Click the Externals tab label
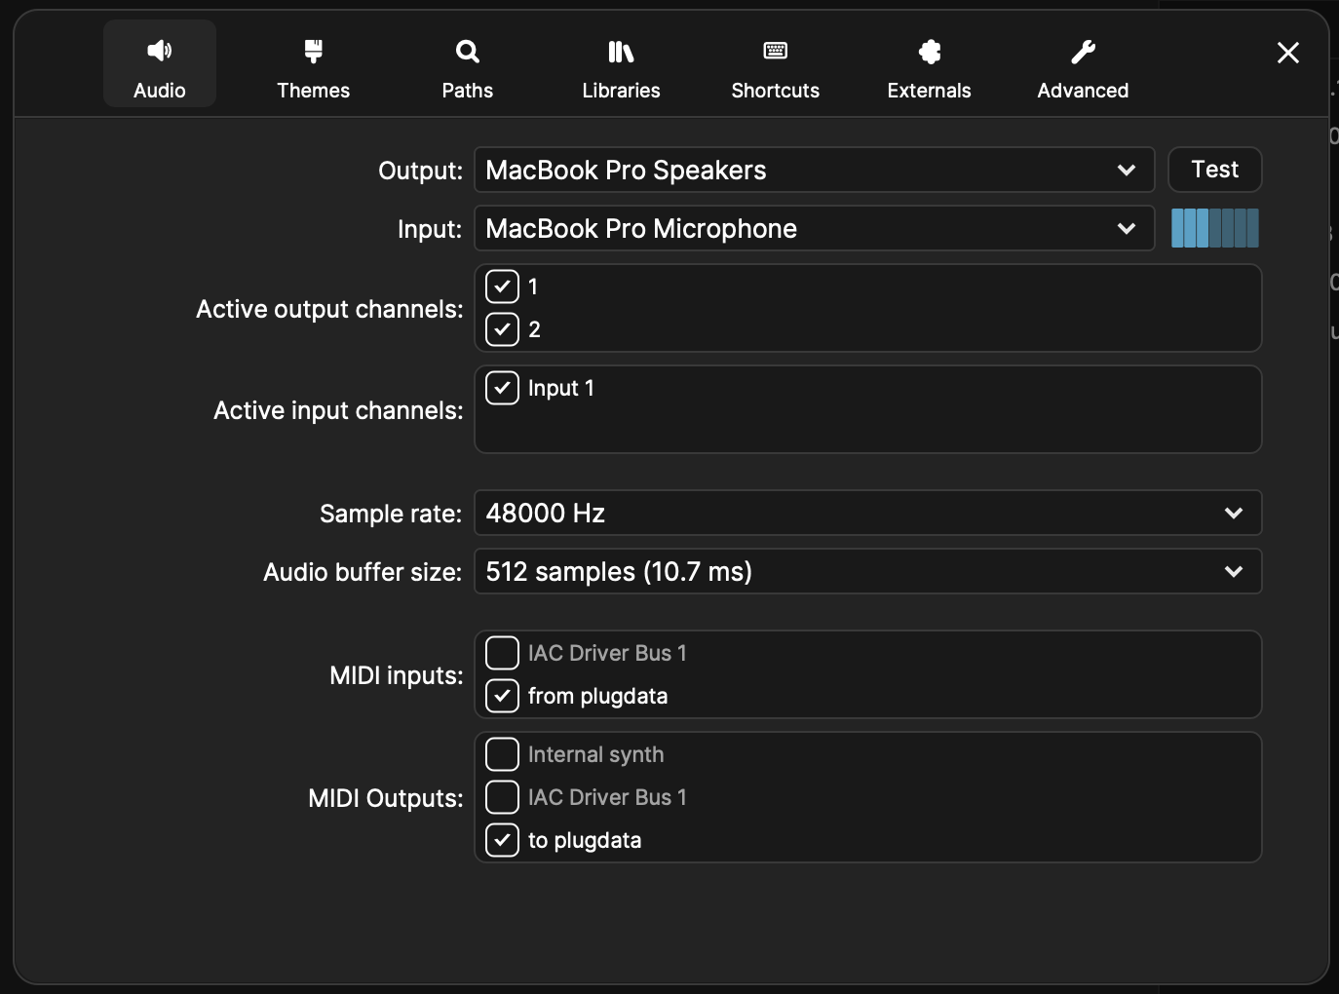This screenshot has width=1339, height=994. pos(930,91)
